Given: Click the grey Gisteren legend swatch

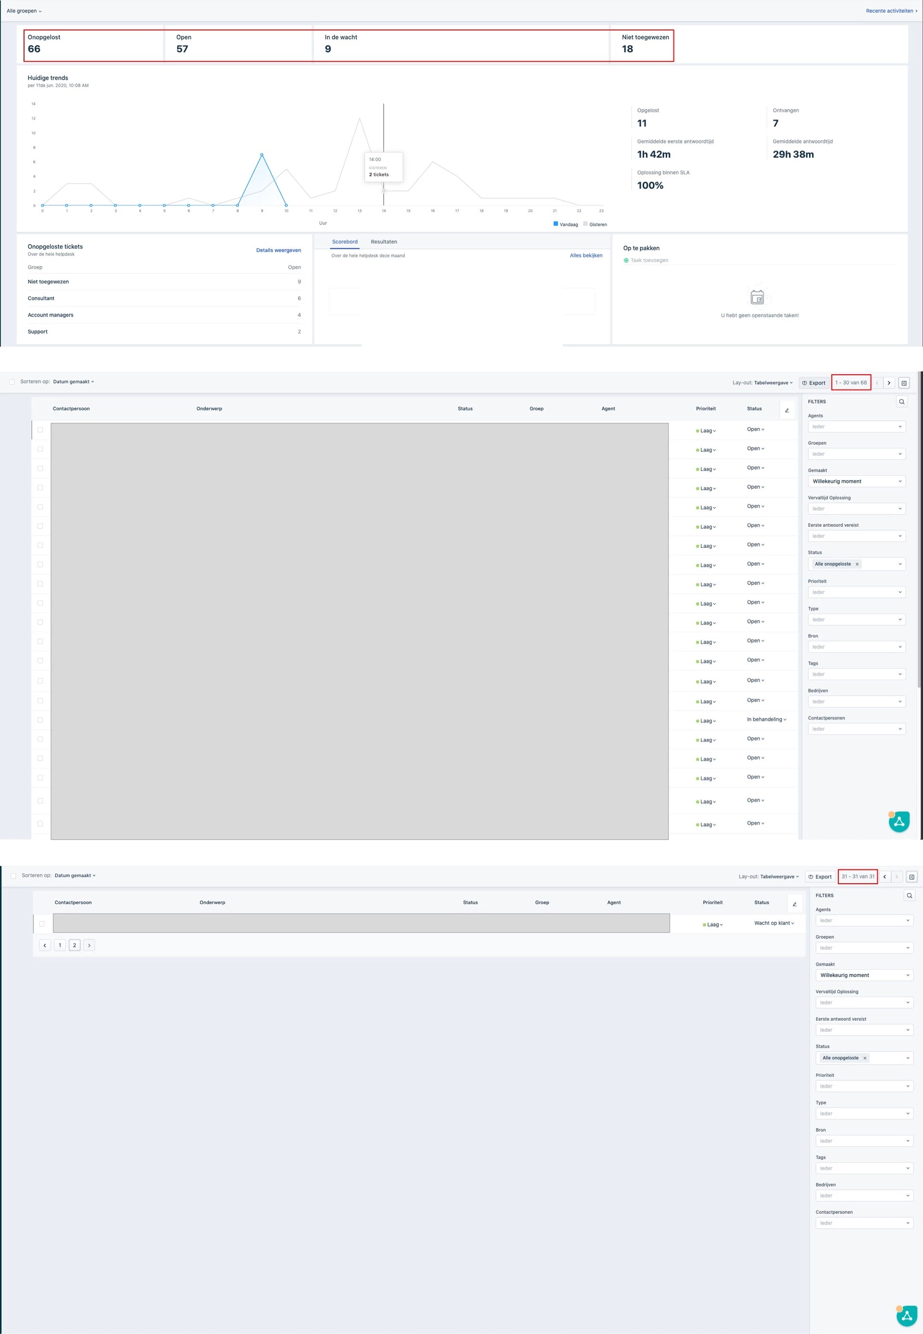Looking at the screenshot, I should pos(585,223).
